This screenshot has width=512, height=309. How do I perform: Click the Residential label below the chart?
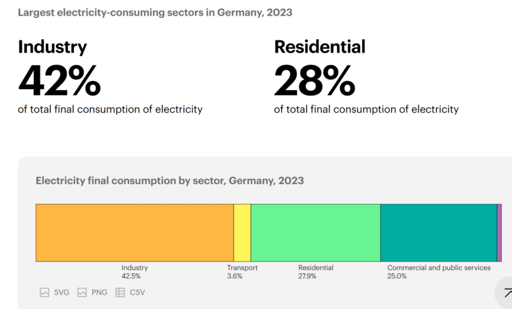click(315, 268)
